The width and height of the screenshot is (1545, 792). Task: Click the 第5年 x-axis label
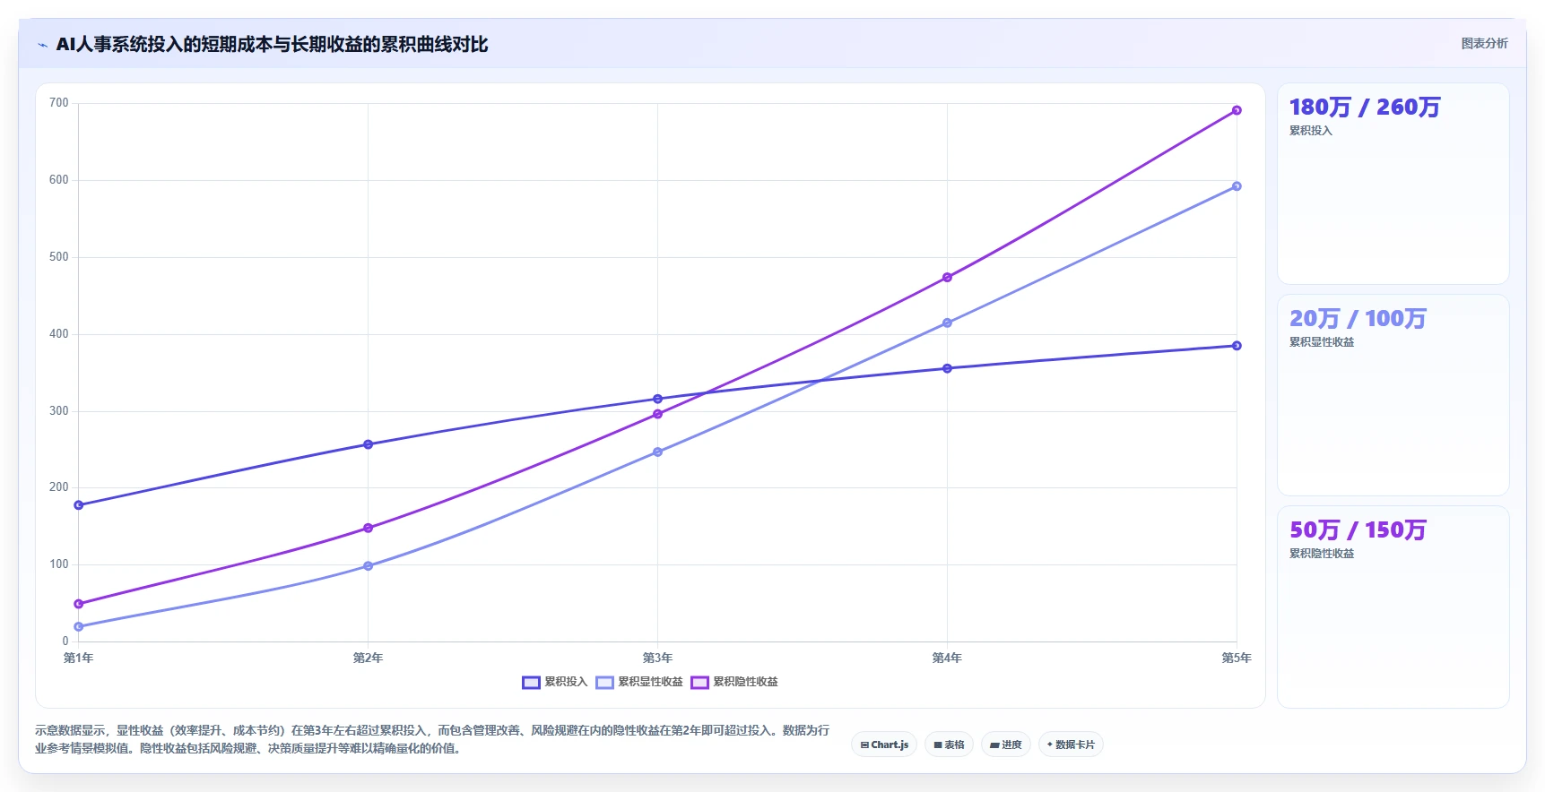click(1237, 659)
